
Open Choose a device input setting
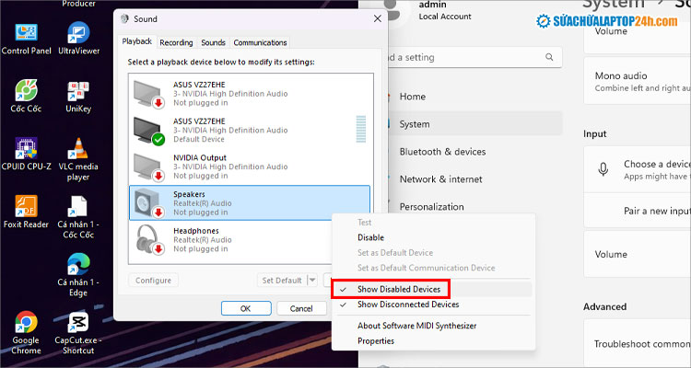coord(638,169)
